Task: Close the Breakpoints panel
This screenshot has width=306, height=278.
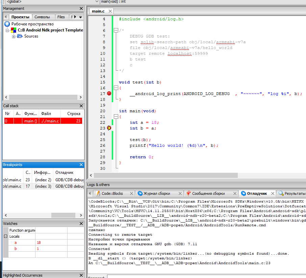Action: (81, 165)
